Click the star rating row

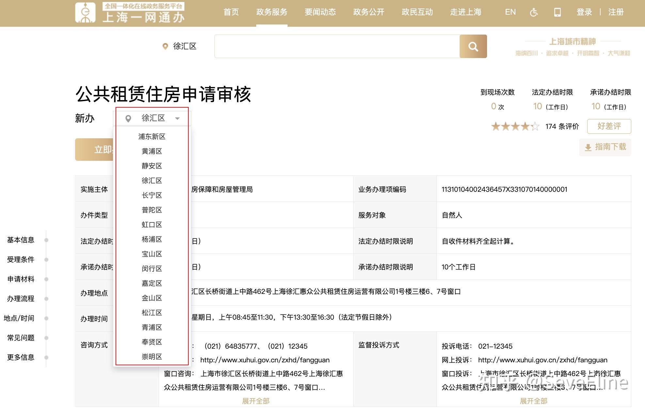(x=515, y=126)
